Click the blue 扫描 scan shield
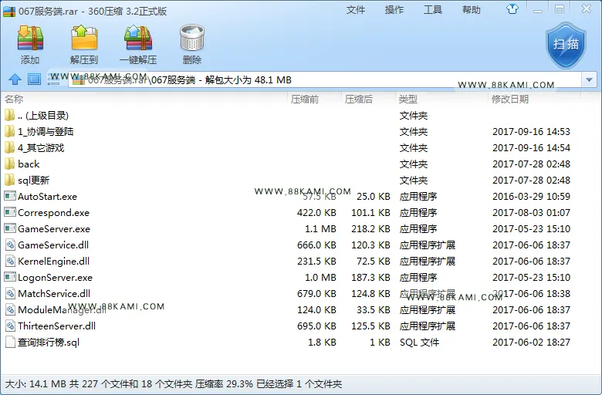602x395 pixels. (566, 45)
